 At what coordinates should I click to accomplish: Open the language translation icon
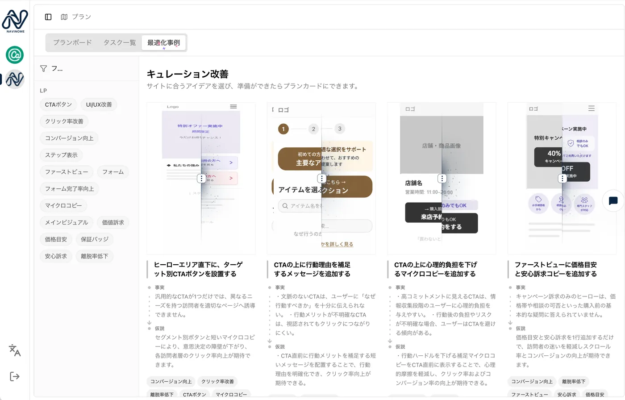pos(15,350)
